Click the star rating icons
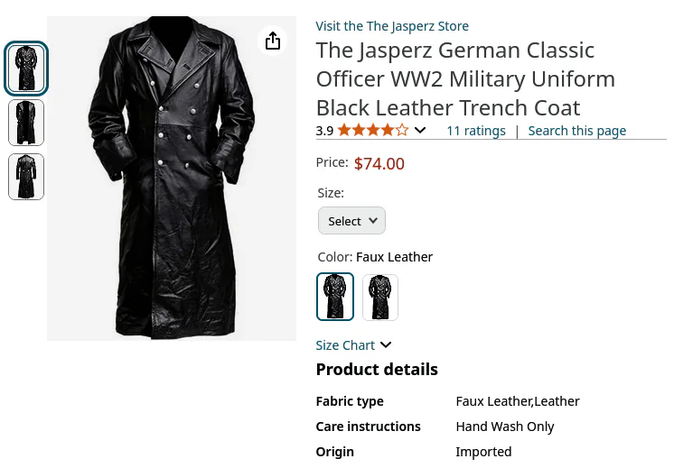The height and width of the screenshot is (468, 674). pos(373,130)
